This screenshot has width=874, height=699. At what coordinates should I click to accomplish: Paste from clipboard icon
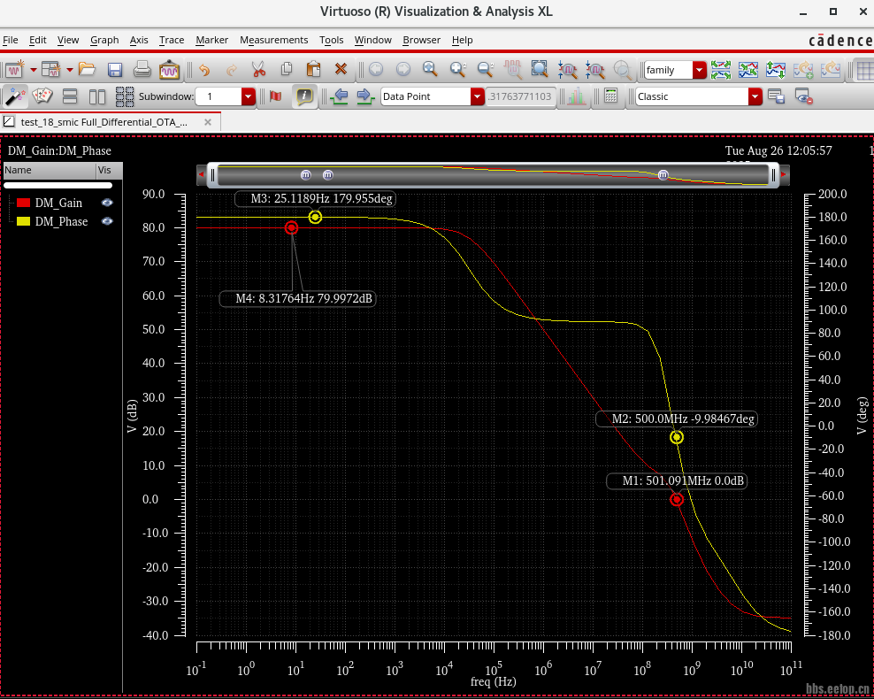(313, 69)
